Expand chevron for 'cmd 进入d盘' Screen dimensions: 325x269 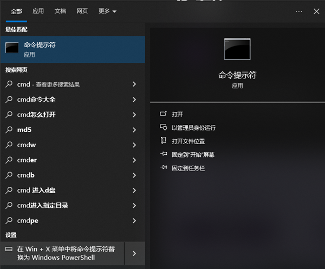(x=134, y=191)
